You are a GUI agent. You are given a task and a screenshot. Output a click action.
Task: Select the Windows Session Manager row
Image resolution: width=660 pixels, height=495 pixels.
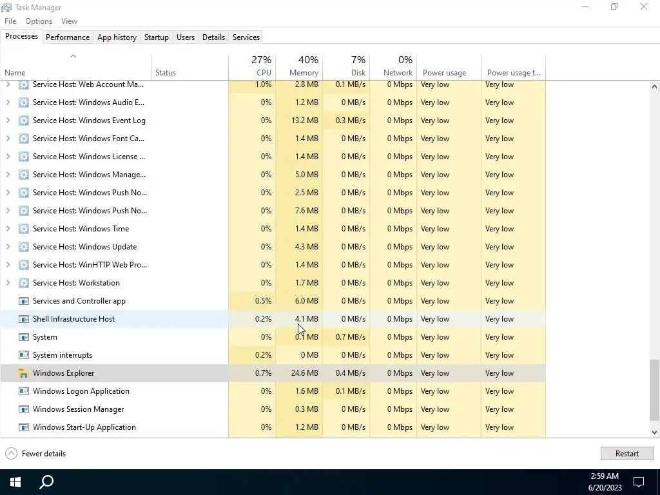(x=273, y=409)
